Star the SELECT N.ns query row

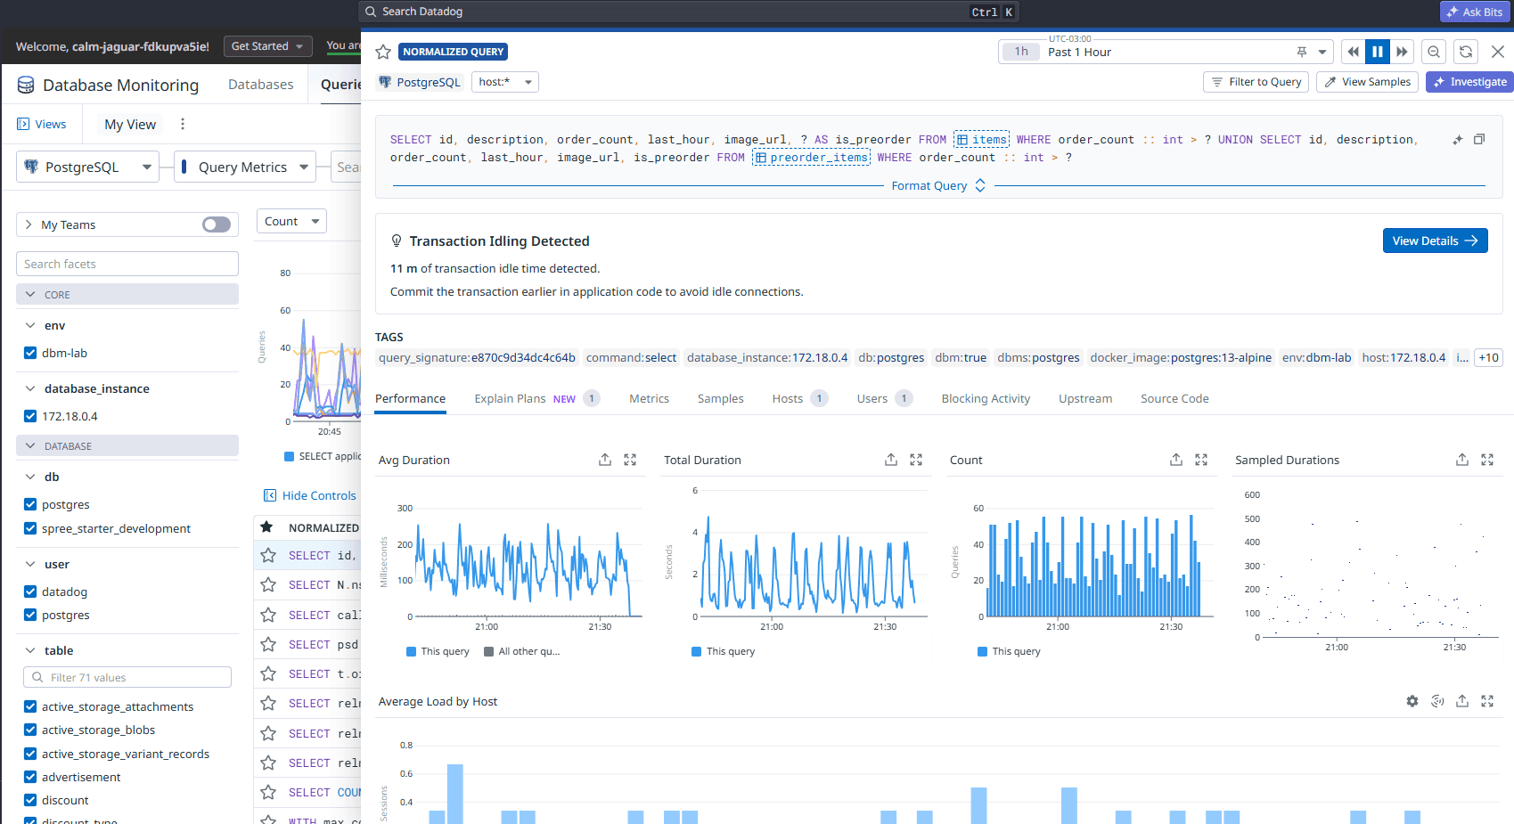(x=268, y=584)
